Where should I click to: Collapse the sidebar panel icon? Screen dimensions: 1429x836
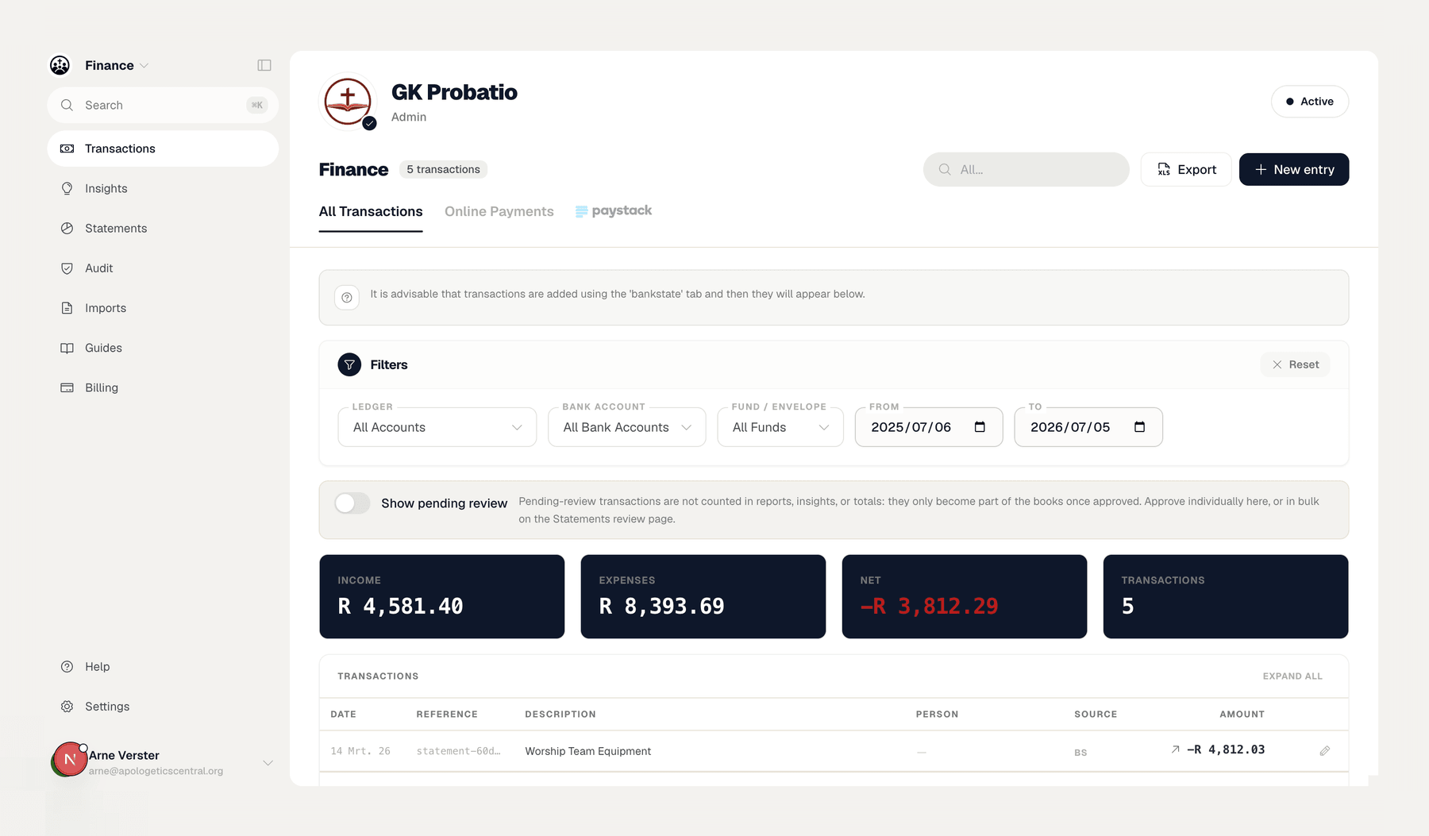(x=264, y=65)
